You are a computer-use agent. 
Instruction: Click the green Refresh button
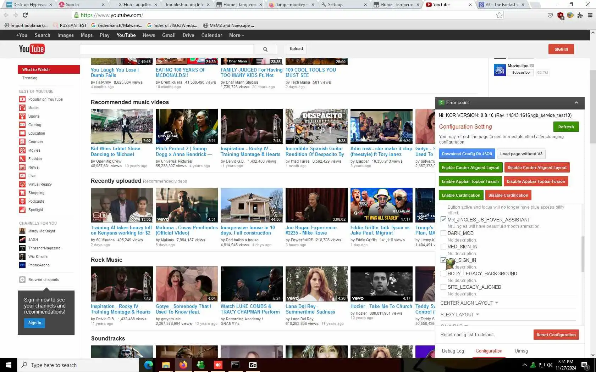[x=566, y=127]
